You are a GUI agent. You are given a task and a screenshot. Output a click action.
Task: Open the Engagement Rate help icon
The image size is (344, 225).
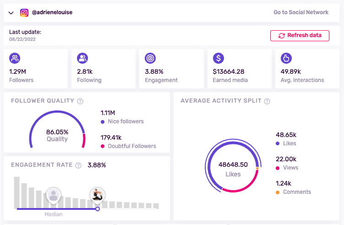pyautogui.click(x=79, y=165)
